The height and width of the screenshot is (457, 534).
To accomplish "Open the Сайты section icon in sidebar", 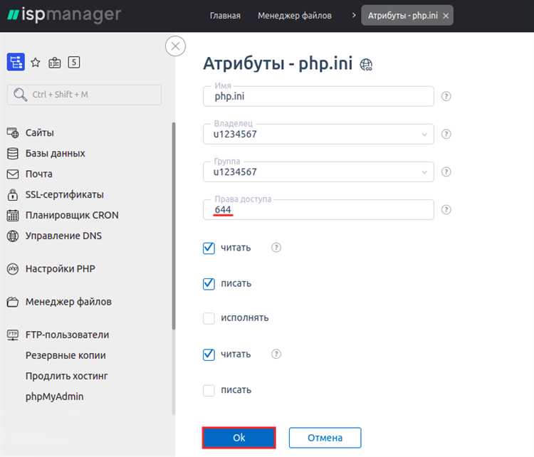I will (12, 132).
